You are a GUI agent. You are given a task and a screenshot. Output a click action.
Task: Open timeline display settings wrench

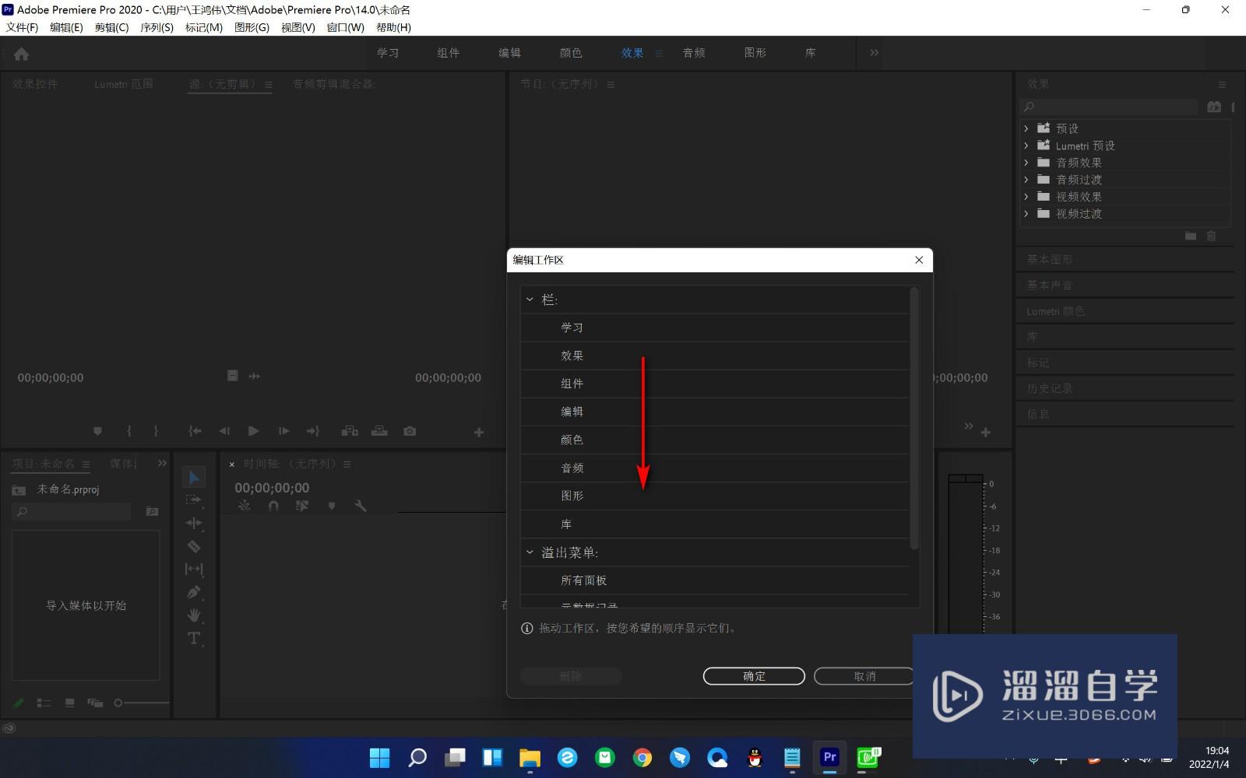(360, 506)
